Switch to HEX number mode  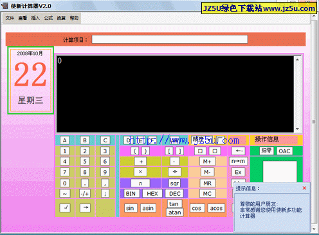click(x=152, y=194)
